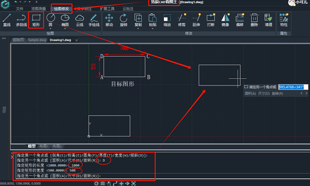The height and width of the screenshot is (186, 310).
Task: Select the 直线 (Line) drawing tool
Action: coord(7,20)
